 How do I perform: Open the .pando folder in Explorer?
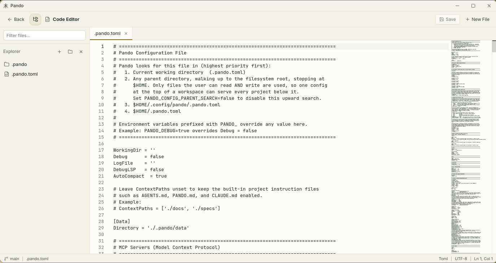coord(44,64)
